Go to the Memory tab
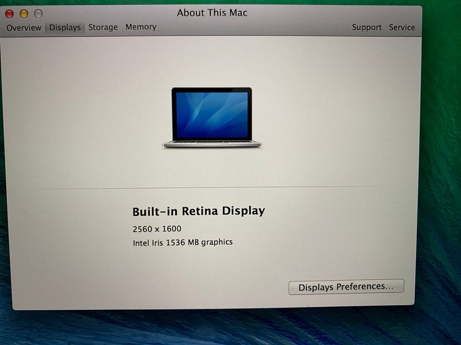This screenshot has width=461, height=345. [x=141, y=27]
